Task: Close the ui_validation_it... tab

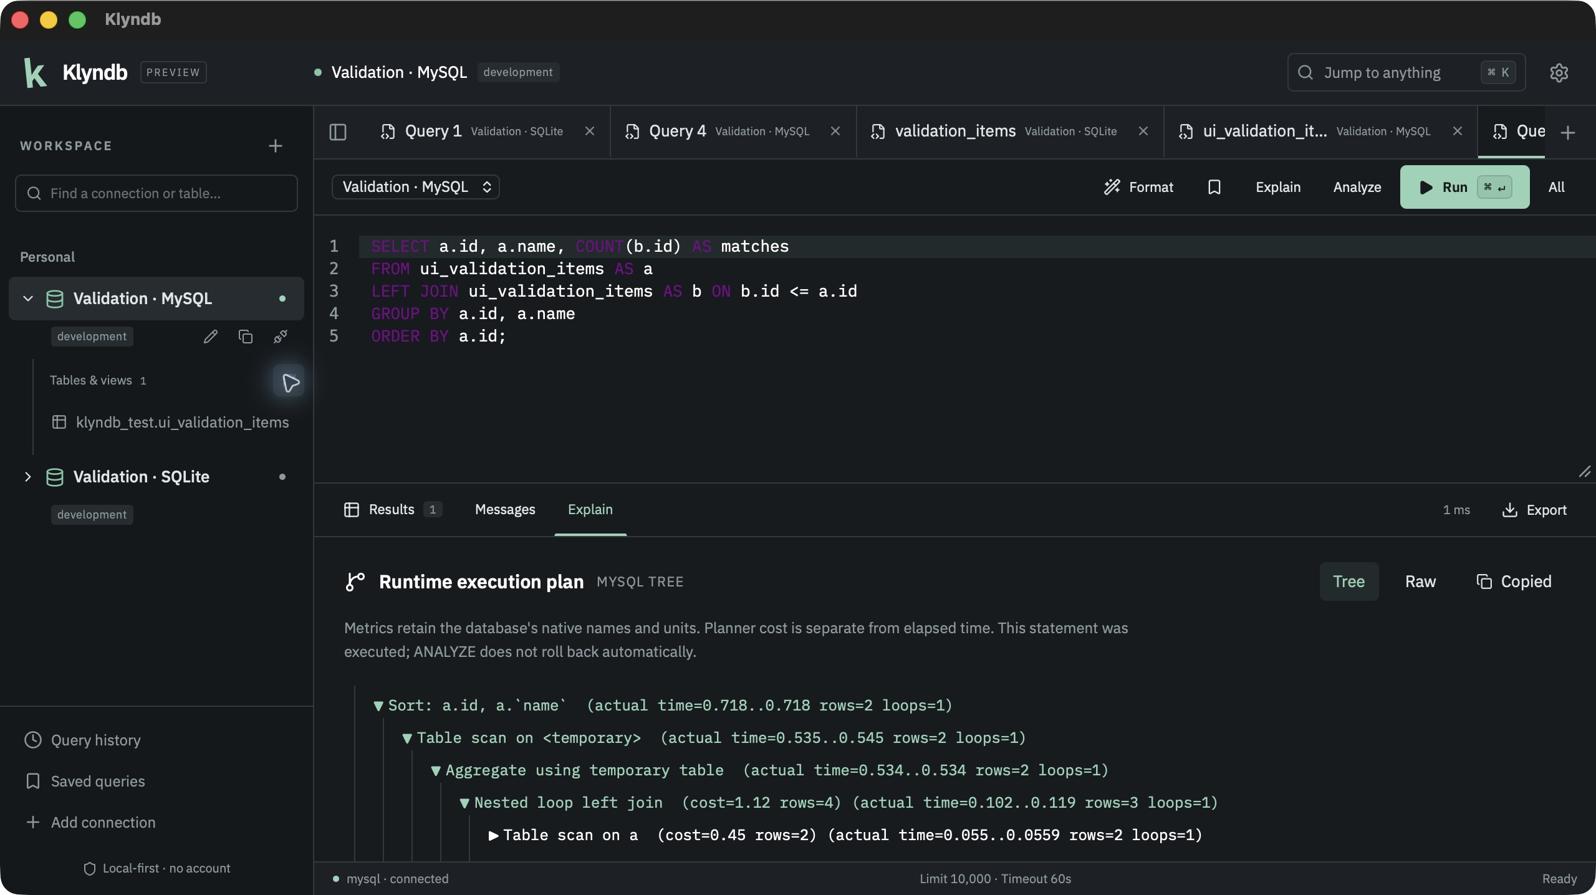Action: click(1457, 131)
